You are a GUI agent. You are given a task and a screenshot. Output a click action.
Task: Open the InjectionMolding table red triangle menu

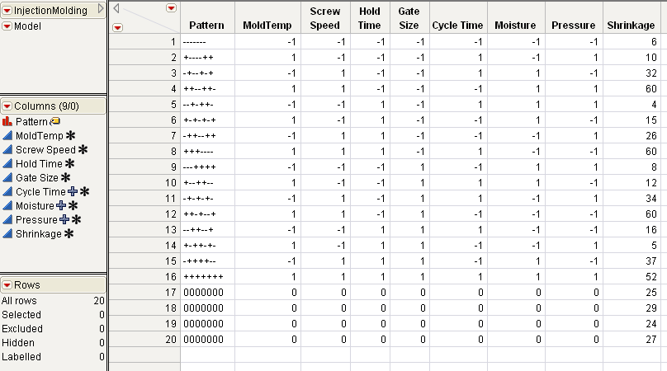click(7, 9)
